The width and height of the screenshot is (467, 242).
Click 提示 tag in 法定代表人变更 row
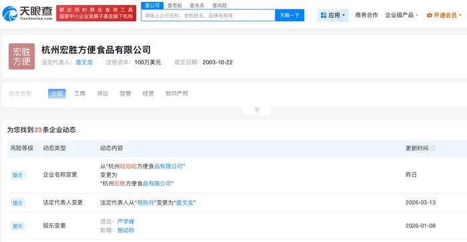[x=17, y=203]
